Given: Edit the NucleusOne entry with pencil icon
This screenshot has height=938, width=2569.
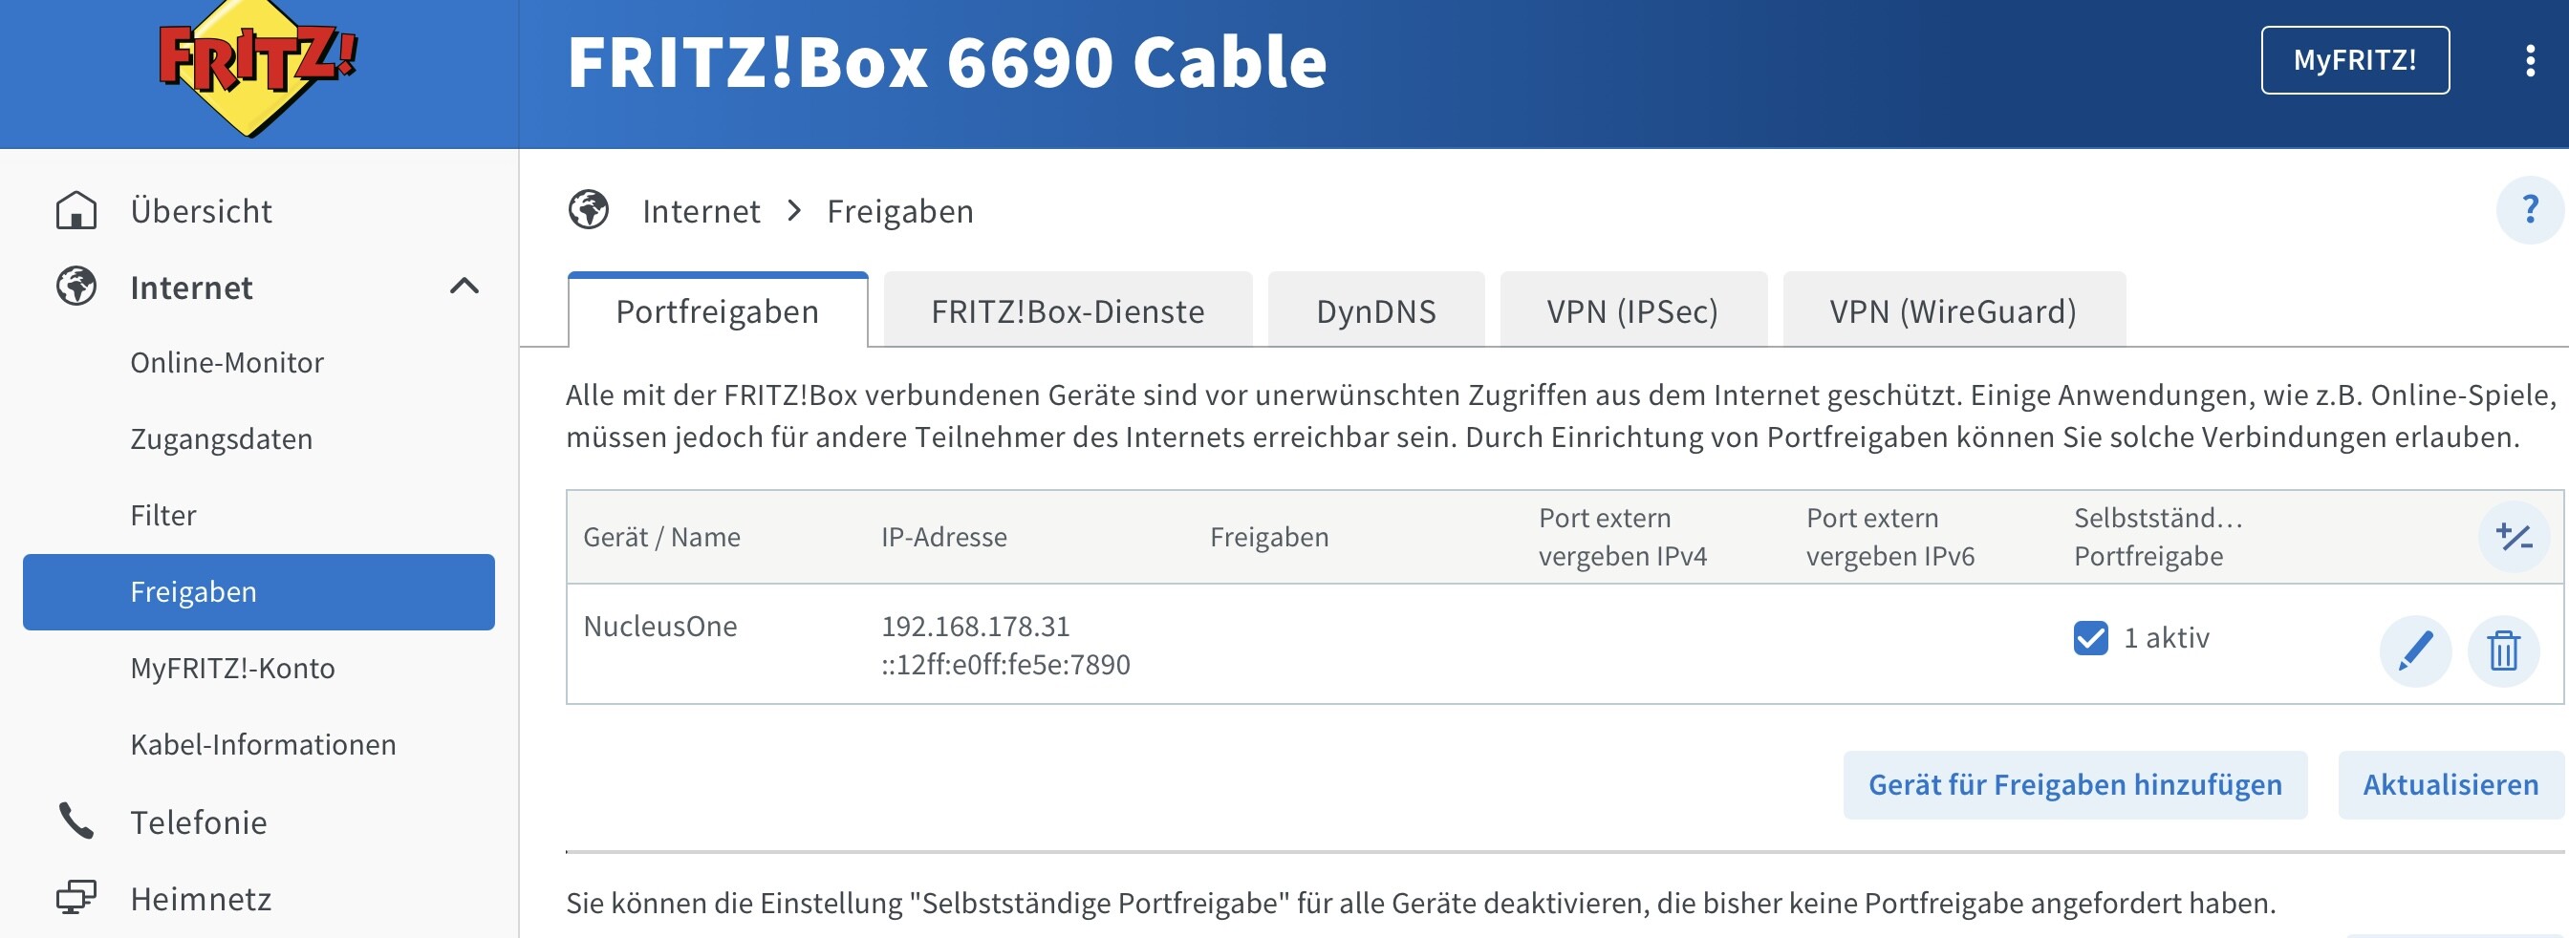Looking at the screenshot, I should tap(2414, 651).
